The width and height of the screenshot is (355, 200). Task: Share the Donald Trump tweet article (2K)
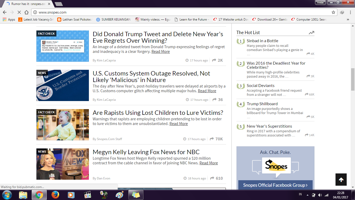click(218, 60)
